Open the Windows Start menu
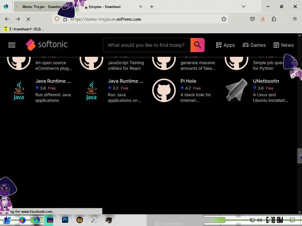Screen dimensions: 302x226 [7, 220]
